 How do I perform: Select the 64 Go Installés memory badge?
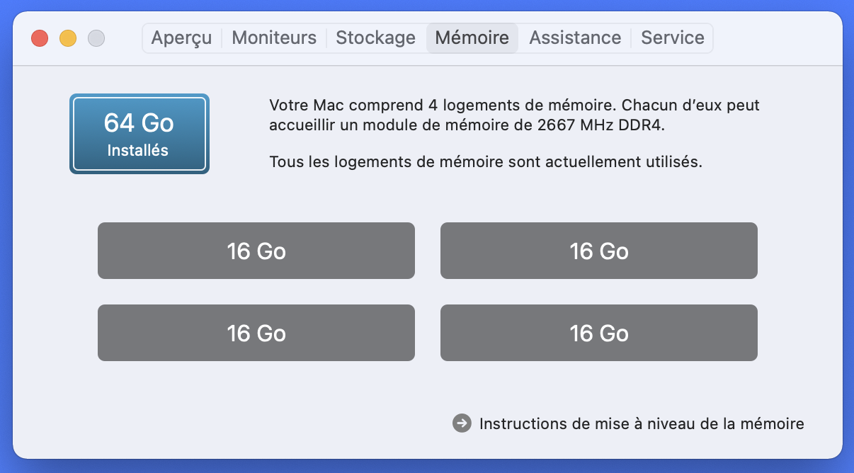140,134
